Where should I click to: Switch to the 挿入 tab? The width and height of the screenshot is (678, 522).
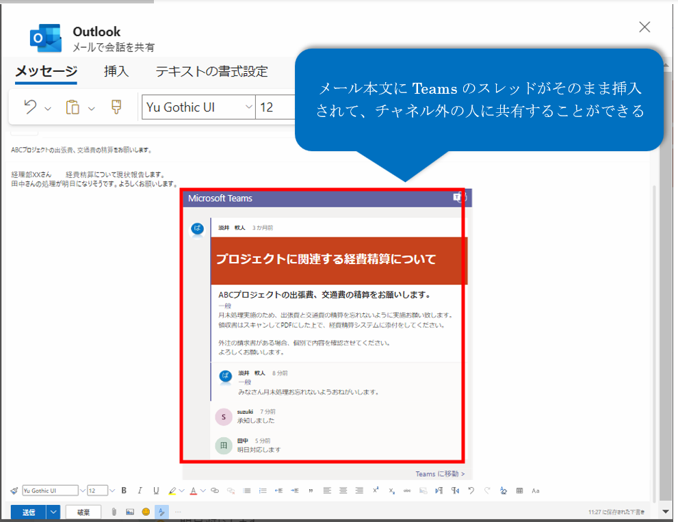coord(116,71)
